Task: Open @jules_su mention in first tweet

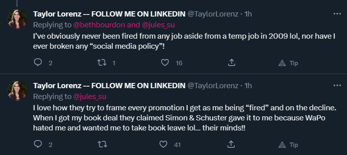Action: [x=158, y=25]
